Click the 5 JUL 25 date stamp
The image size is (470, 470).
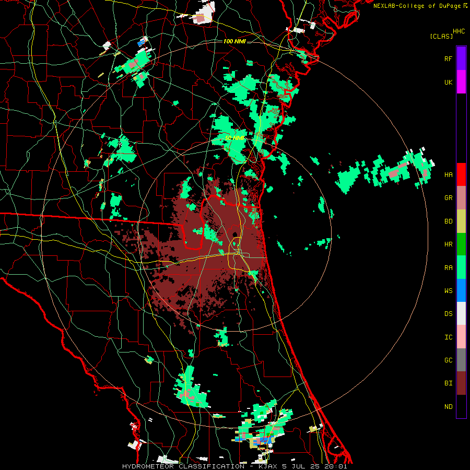[301, 466]
